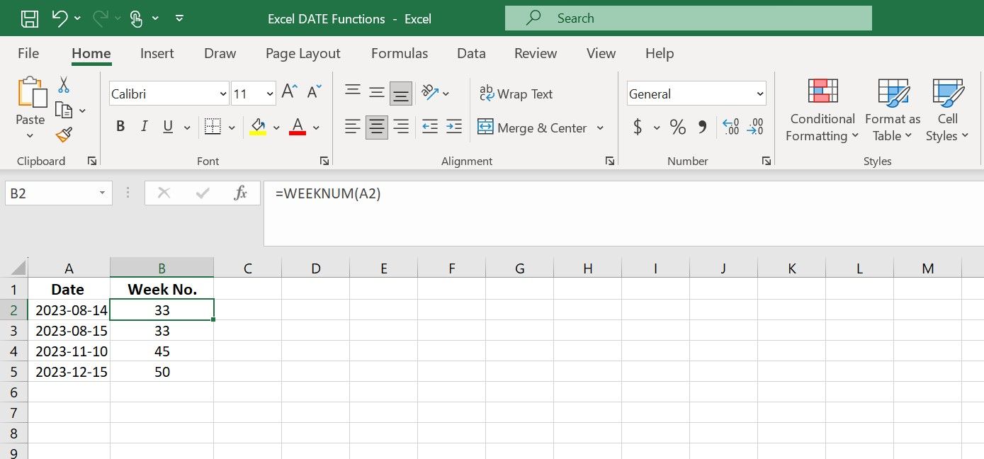This screenshot has width=984, height=459.
Task: Toggle underline on selected cell
Action: pyautogui.click(x=167, y=126)
